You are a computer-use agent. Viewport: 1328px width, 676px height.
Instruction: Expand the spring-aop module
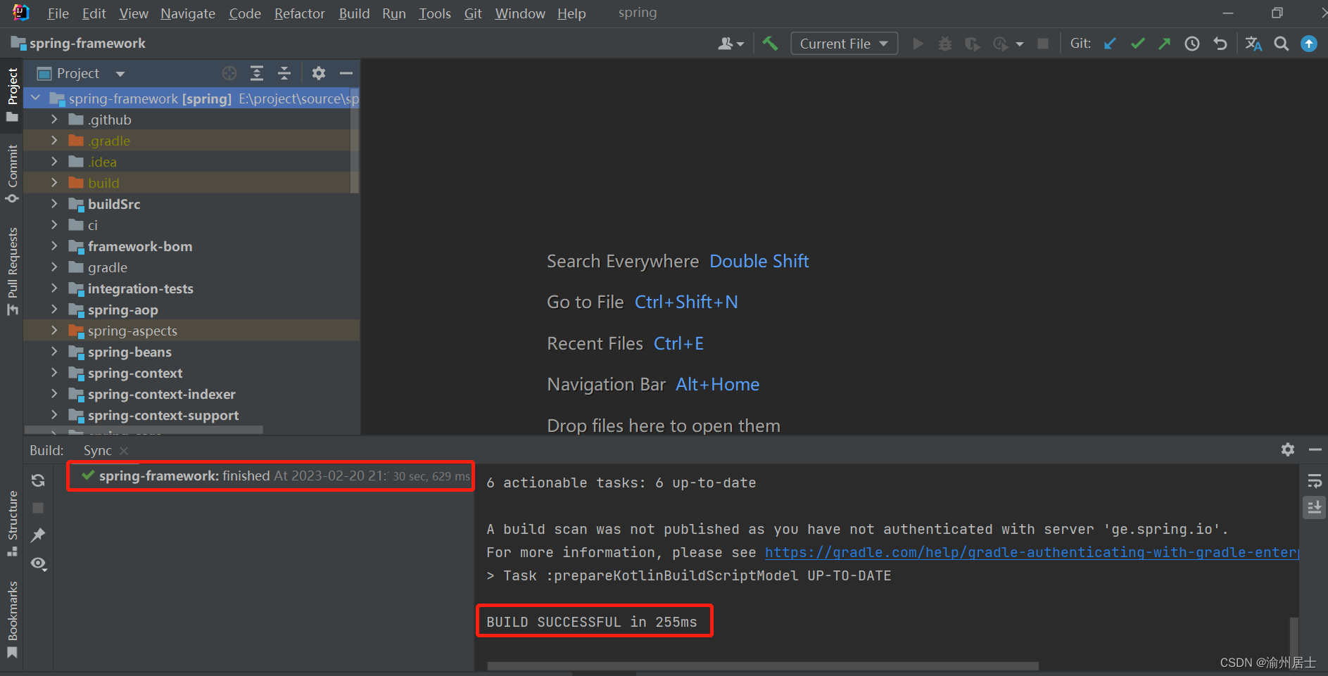tap(54, 310)
